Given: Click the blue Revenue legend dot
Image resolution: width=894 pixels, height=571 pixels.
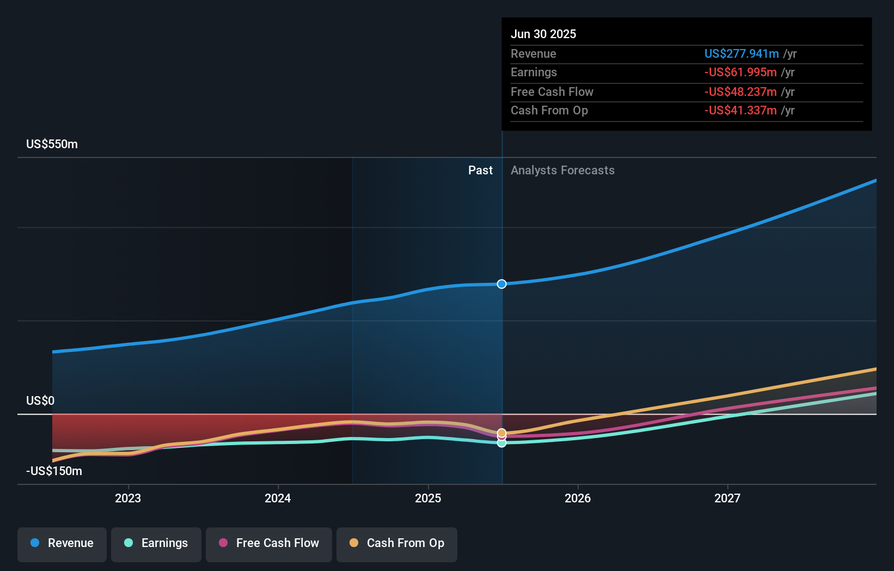Looking at the screenshot, I should point(34,543).
